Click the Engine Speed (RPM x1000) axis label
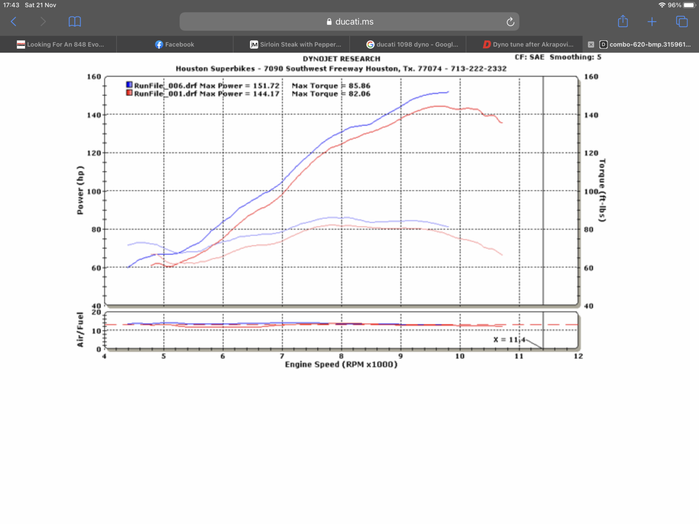The height and width of the screenshot is (524, 699). pos(341,364)
